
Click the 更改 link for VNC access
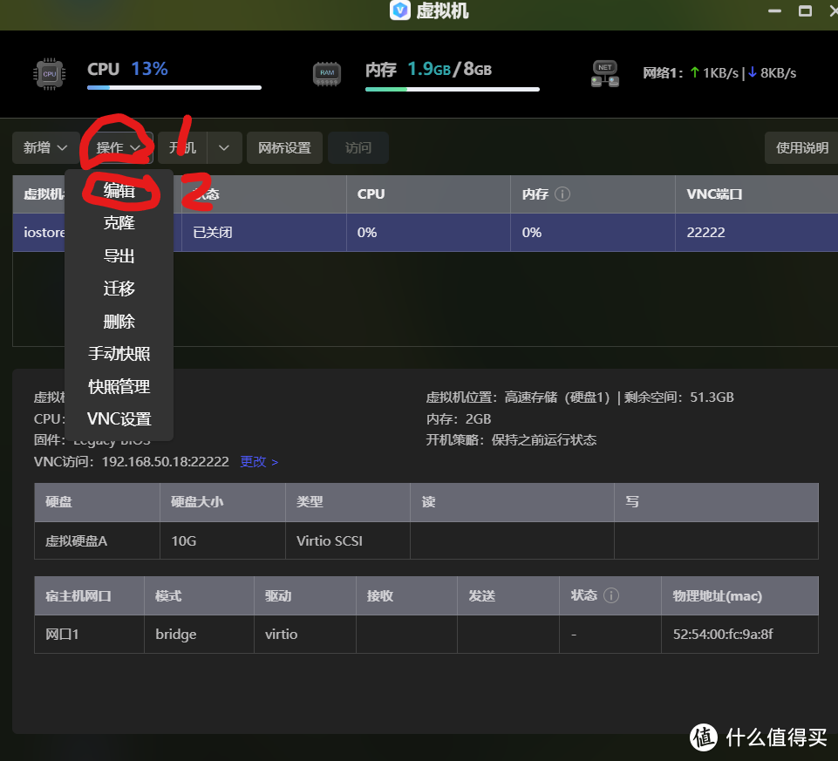click(x=253, y=461)
